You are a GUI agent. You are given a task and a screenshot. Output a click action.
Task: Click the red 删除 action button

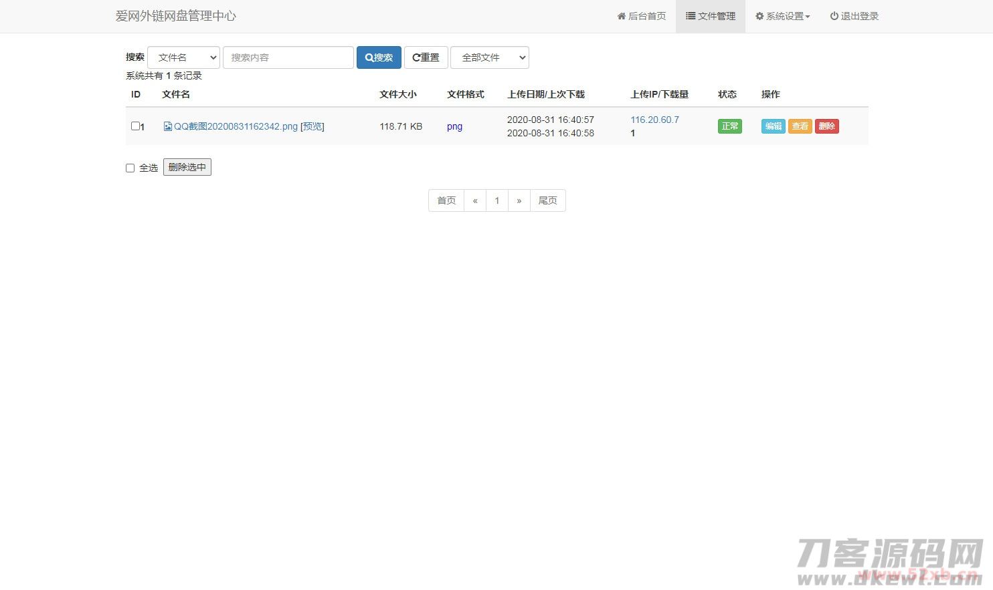[x=827, y=126]
